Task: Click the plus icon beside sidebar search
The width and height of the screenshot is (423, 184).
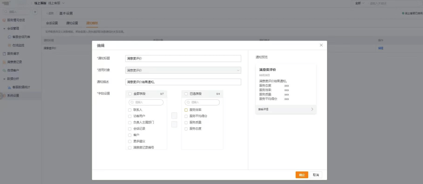Action: pyautogui.click(x=35, y=12)
